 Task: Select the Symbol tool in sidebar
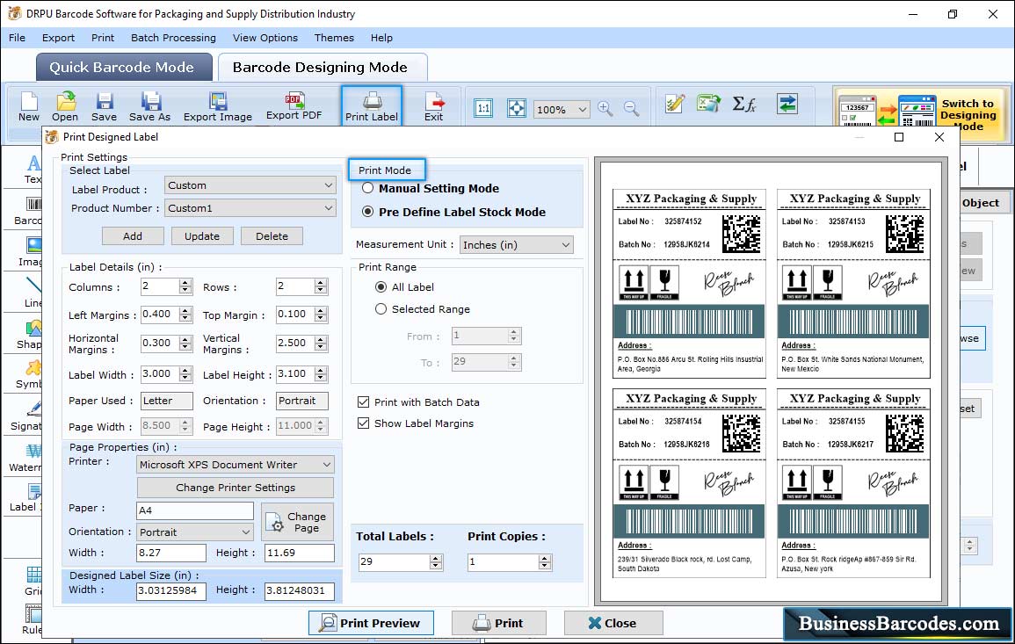(30, 375)
